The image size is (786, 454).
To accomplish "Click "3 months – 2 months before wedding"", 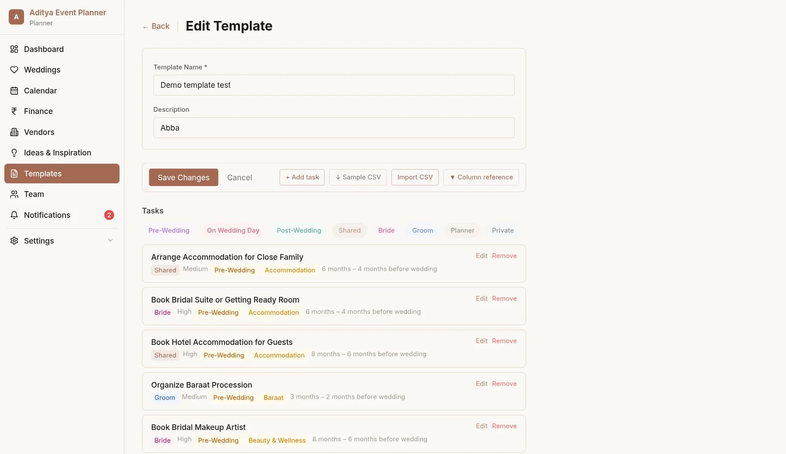I will (x=348, y=397).
